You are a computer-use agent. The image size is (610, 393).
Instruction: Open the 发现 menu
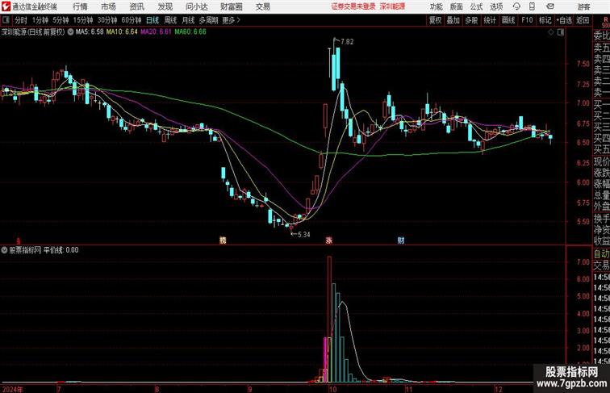tap(165, 6)
